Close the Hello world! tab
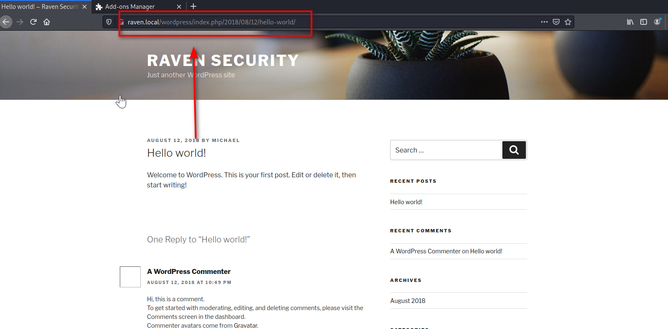The height and width of the screenshot is (329, 668). pos(84,7)
